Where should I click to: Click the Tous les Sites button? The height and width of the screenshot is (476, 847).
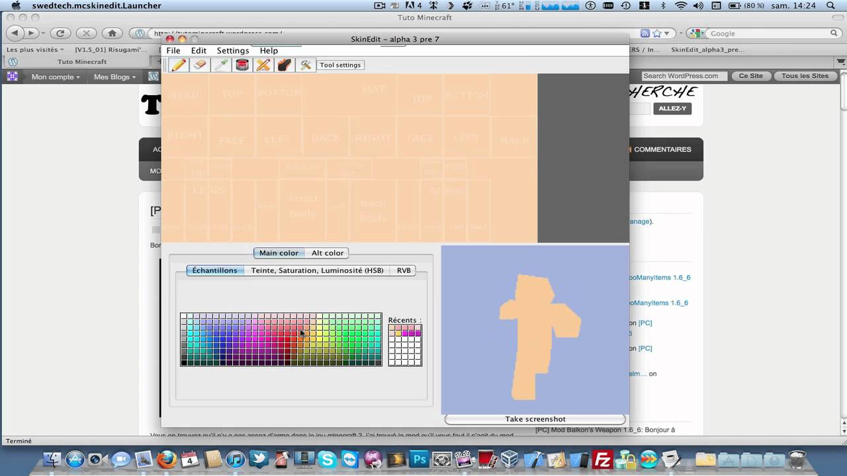coord(805,76)
